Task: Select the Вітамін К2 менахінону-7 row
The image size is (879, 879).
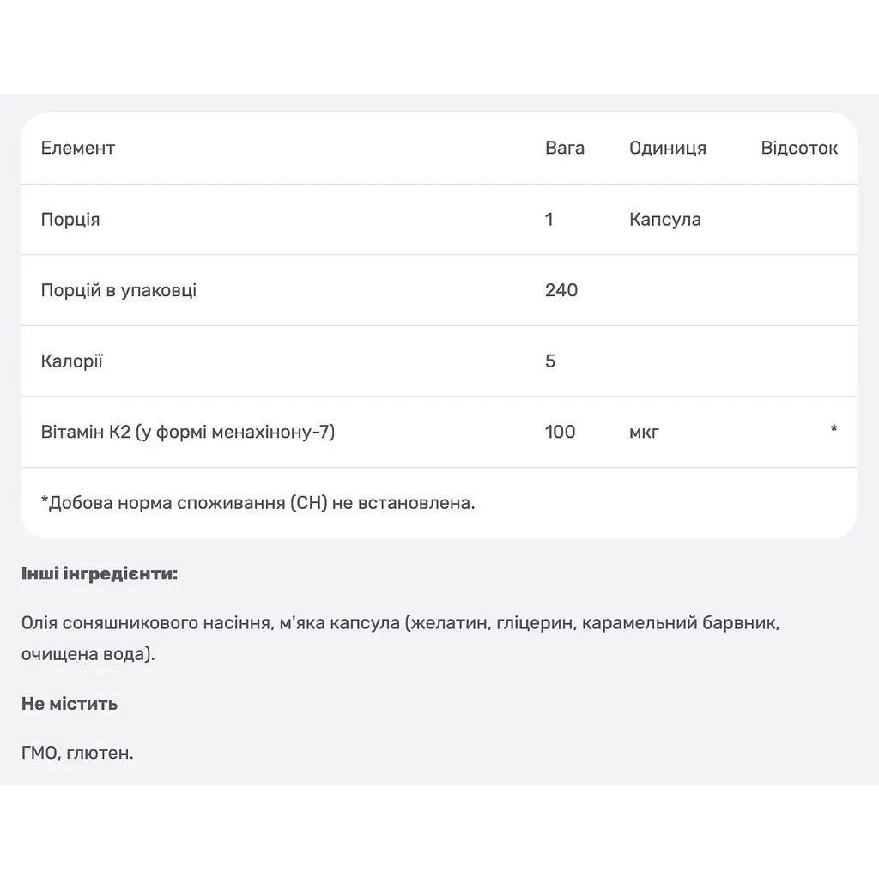Action: tap(439, 433)
